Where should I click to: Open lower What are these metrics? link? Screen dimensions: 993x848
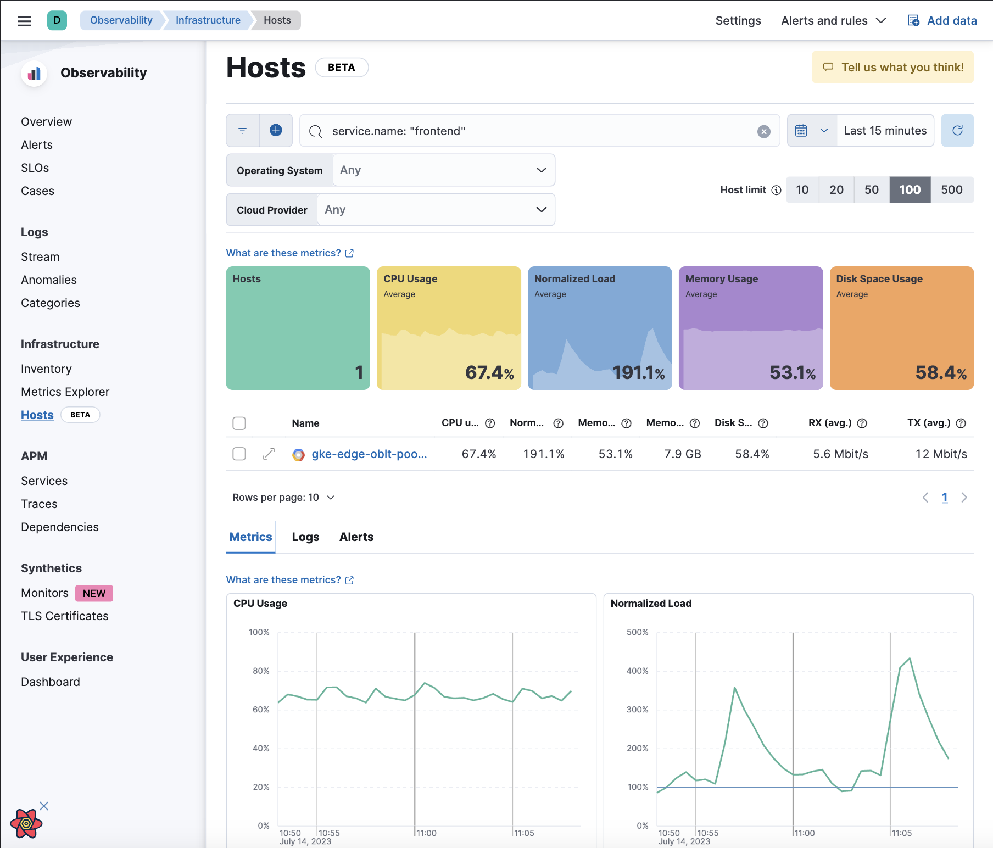coord(289,580)
